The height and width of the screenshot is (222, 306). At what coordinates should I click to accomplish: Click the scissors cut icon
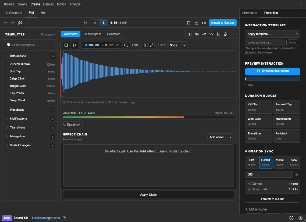tap(218, 34)
